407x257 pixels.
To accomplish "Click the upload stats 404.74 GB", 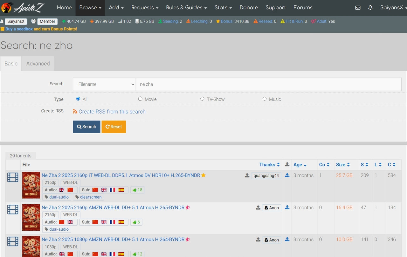I will tap(74, 21).
